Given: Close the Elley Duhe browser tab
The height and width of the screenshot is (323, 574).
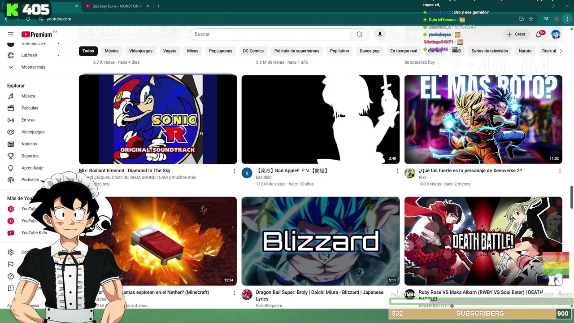Looking at the screenshot, I should tap(148, 6).
